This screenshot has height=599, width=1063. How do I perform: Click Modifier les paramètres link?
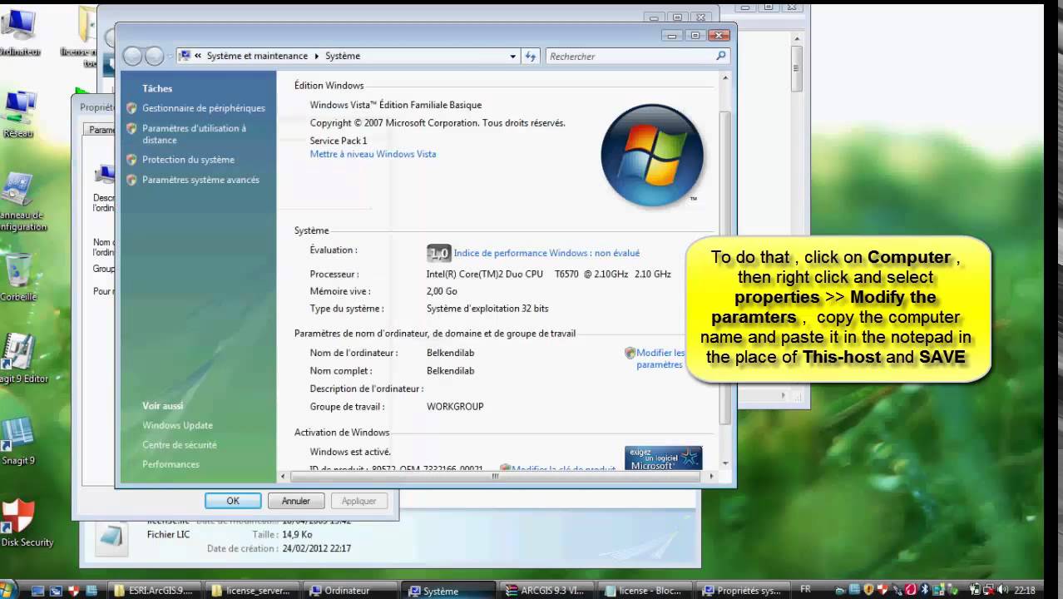point(660,359)
